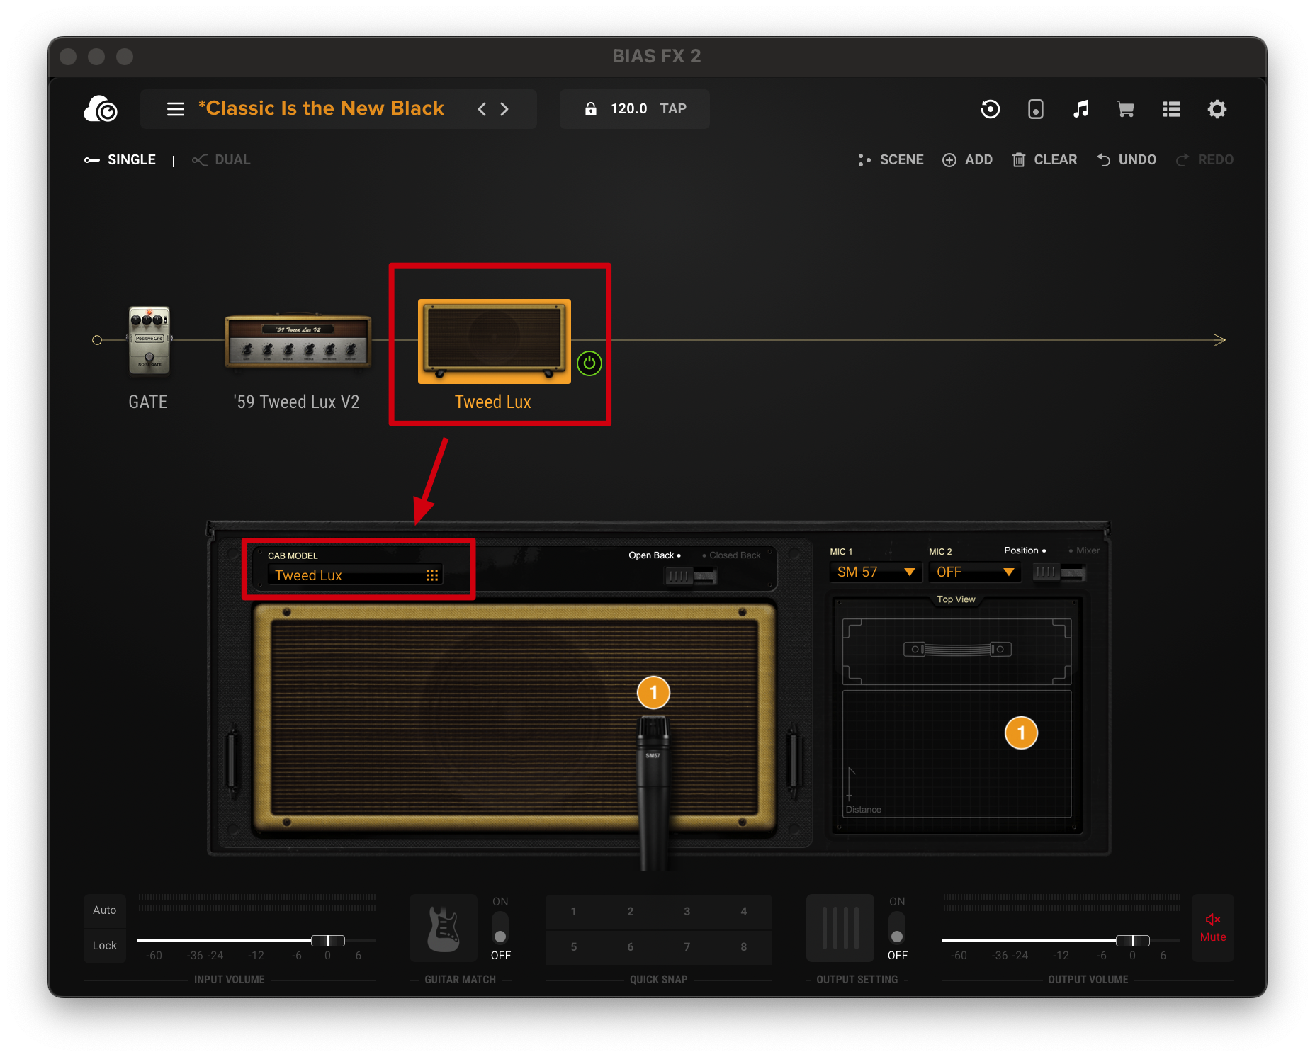Toggle the Tweed Lux cab power button

[589, 363]
